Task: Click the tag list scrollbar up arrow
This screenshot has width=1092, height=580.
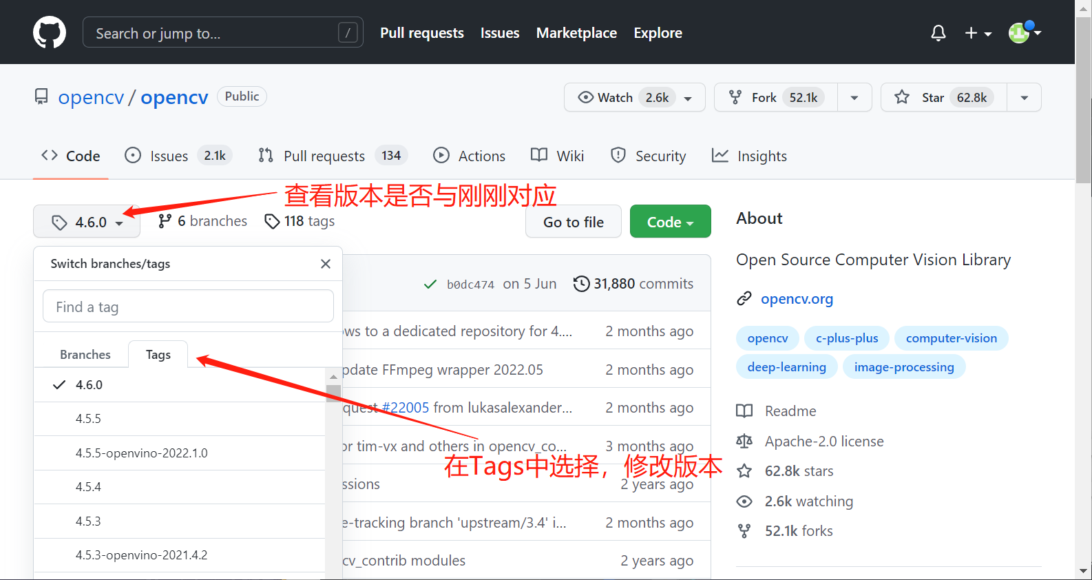Action: point(333,376)
